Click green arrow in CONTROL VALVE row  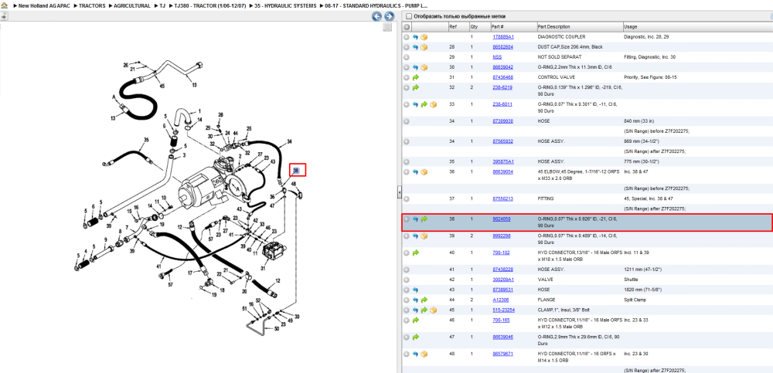416,77
